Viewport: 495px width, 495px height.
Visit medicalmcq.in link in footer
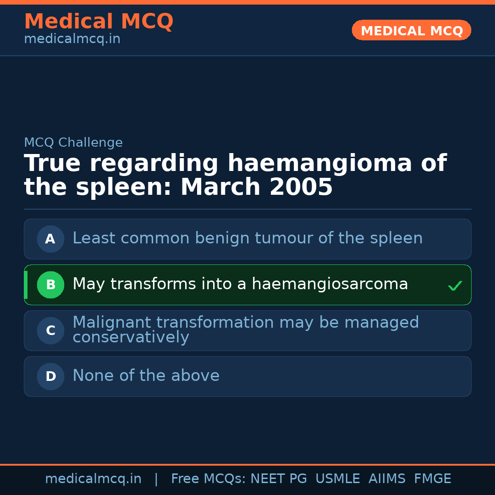(93, 479)
